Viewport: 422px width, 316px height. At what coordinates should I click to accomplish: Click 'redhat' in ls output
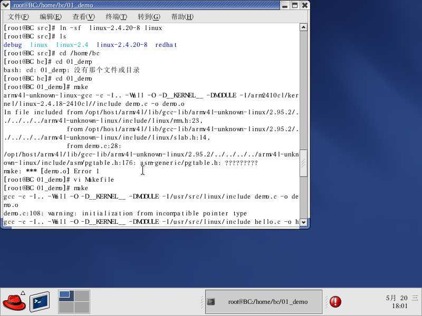(x=166, y=45)
